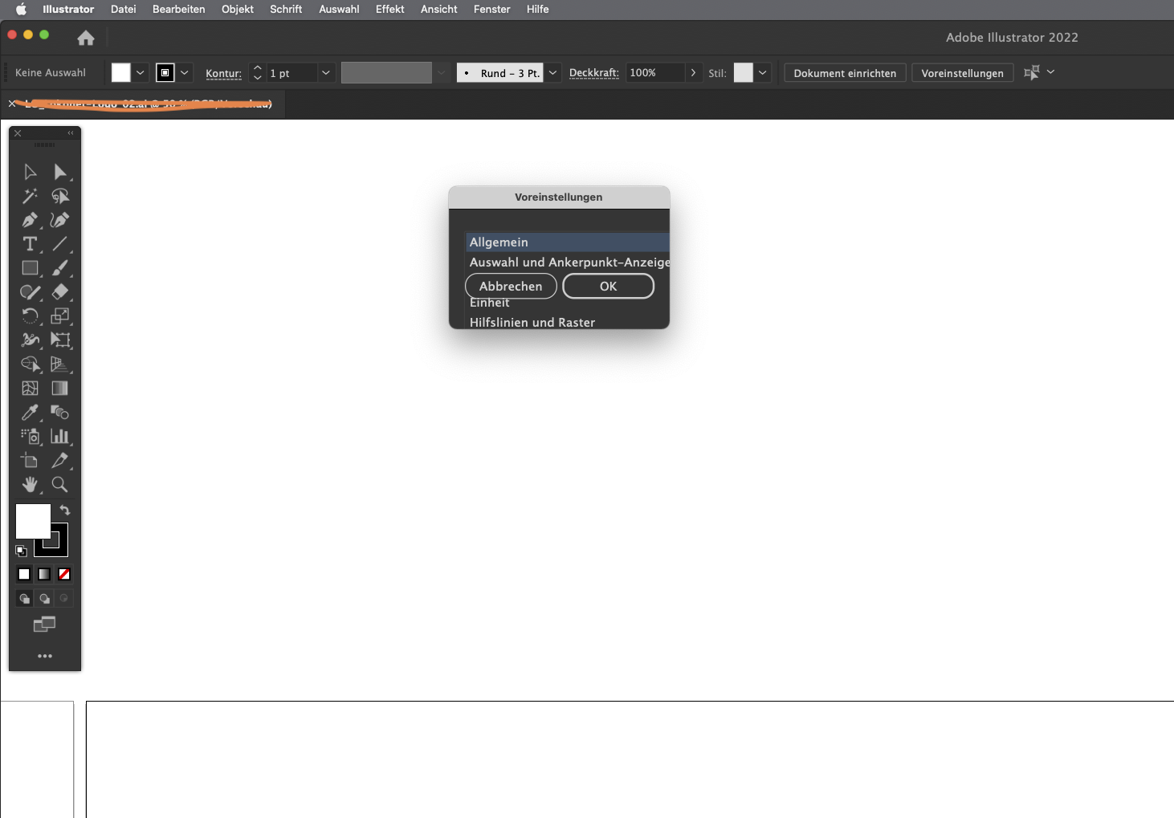Select the Direct Selection tool
1174x818 pixels.
(x=59, y=171)
